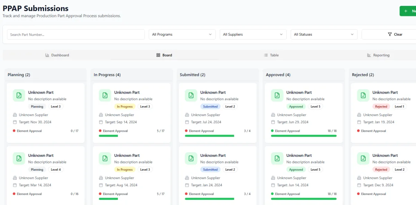The image size is (416, 205).
Task: Click the filter funnel icon next to Clear
Action: [390, 34]
